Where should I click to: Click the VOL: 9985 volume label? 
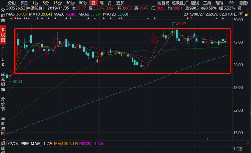20,144
